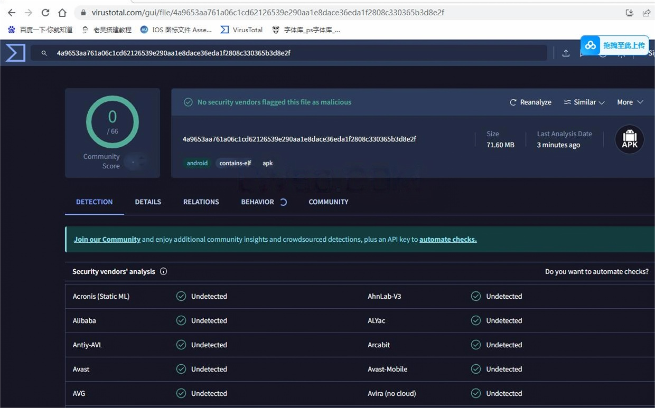The image size is (655, 408).
Task: Click the Avast Undetected check icon
Action: [181, 369]
